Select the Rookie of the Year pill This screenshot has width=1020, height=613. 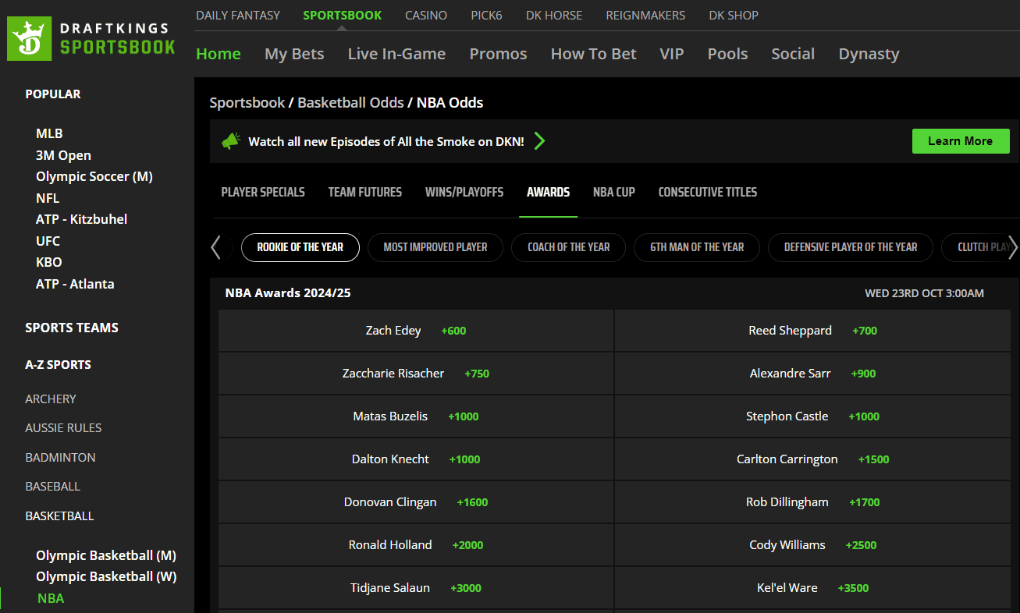(x=300, y=247)
